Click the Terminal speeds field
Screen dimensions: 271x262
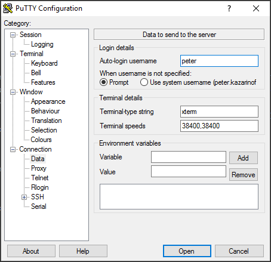tap(219, 126)
